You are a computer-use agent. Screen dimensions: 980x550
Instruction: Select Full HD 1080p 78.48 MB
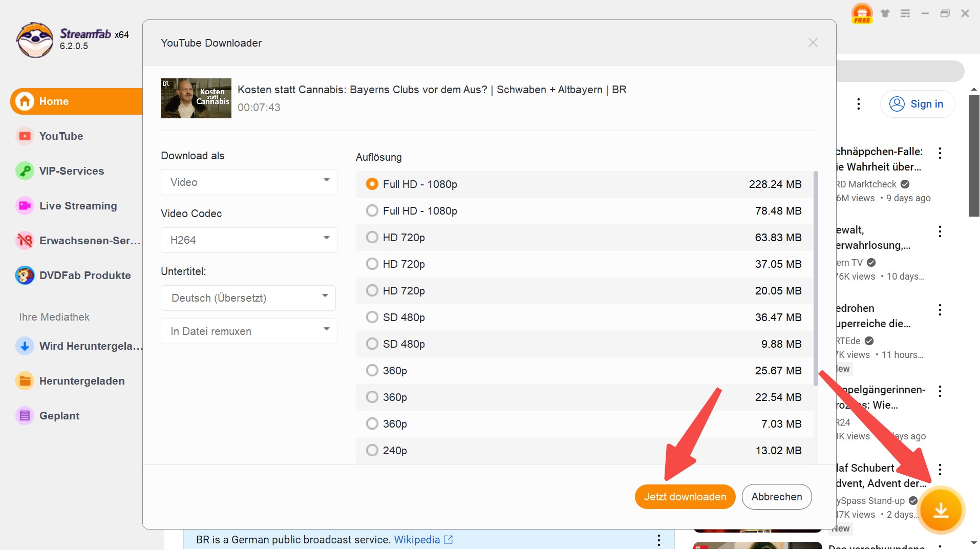(584, 211)
